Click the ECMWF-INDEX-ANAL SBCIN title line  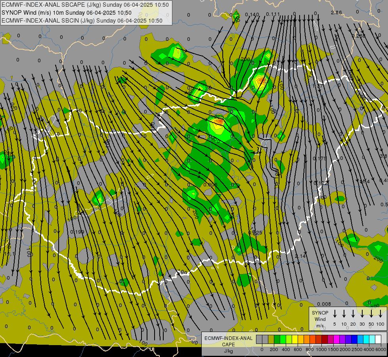coord(82,21)
